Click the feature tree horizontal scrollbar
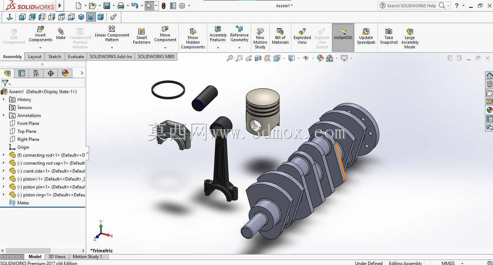This screenshot has height=265, width=493. 28,251
